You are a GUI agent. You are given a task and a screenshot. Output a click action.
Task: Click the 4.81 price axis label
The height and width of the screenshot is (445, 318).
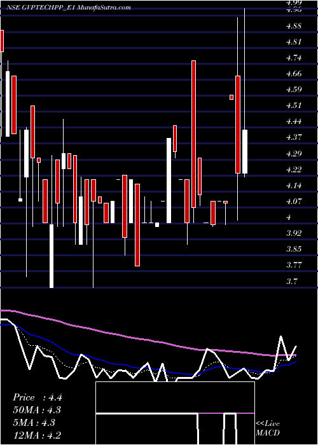[293, 42]
